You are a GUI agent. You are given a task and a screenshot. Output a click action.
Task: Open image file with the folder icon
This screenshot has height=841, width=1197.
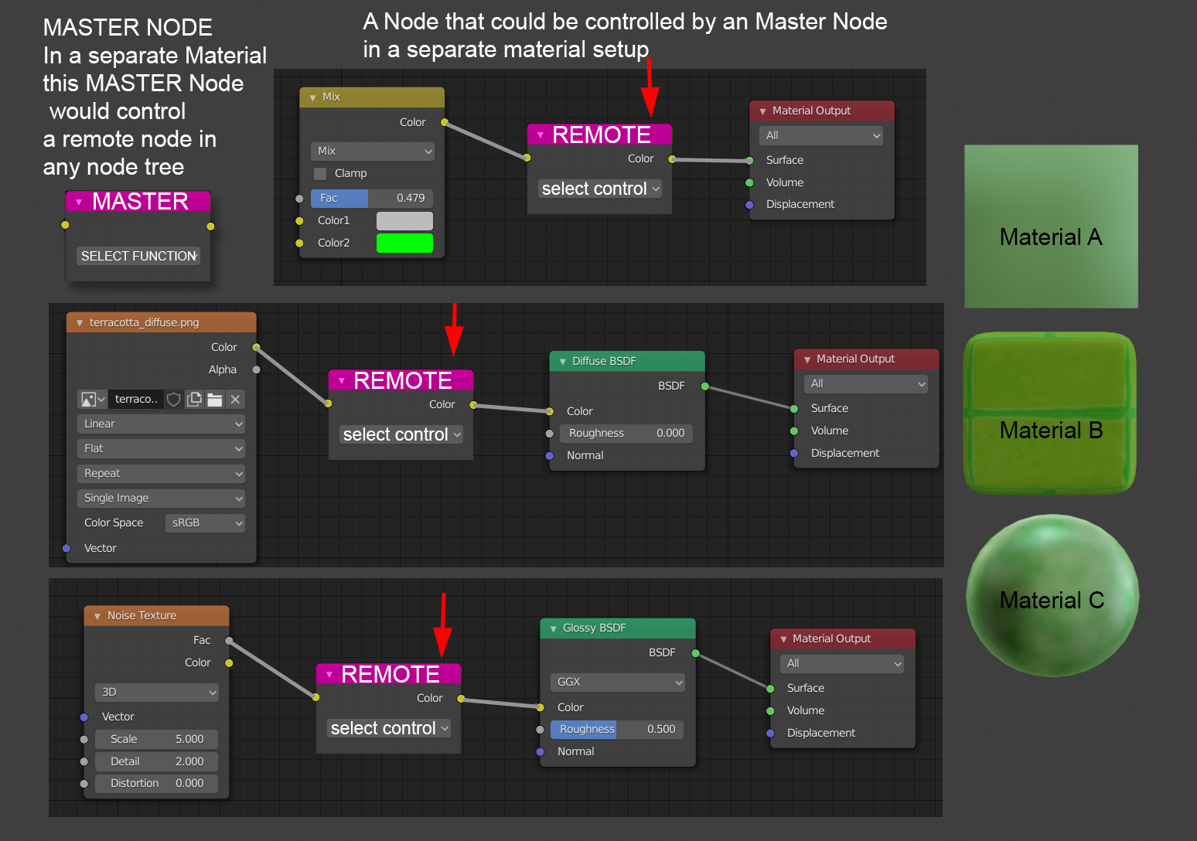[x=215, y=399]
